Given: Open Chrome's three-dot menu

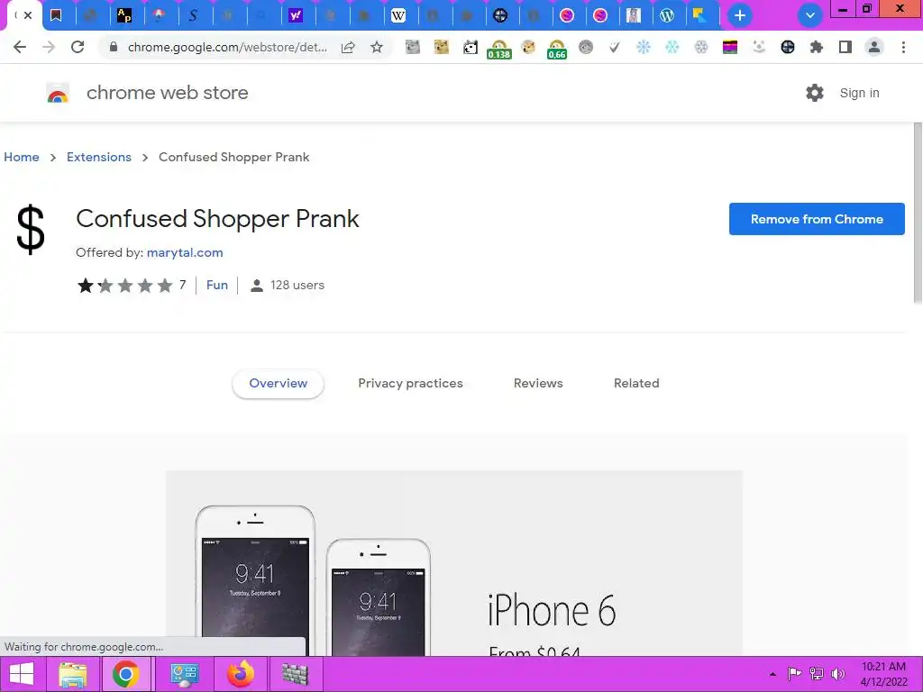Looking at the screenshot, I should 903,47.
